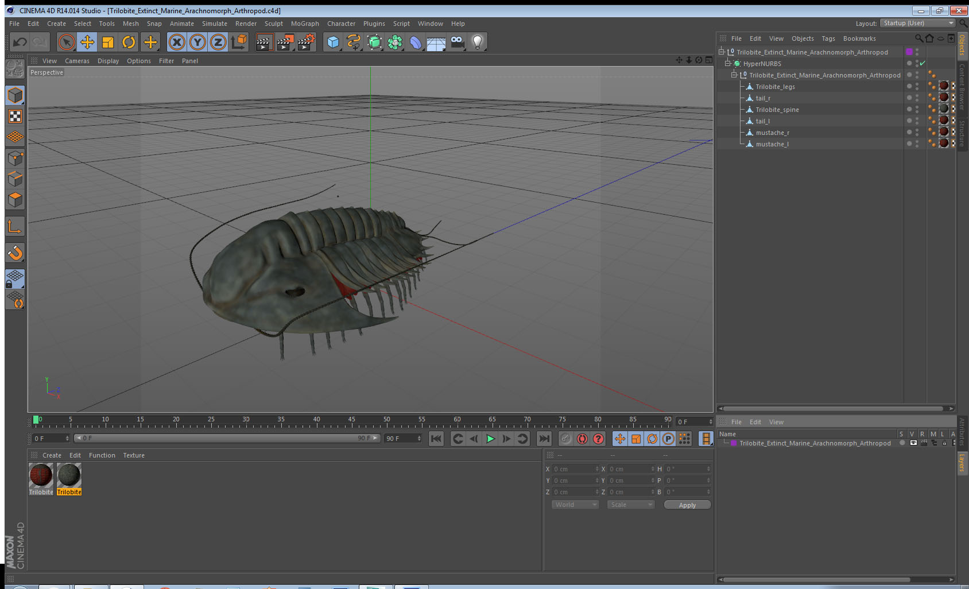Open the Material Manager Texture menu
Screen dimensions: 969x589
pyautogui.click(x=134, y=455)
